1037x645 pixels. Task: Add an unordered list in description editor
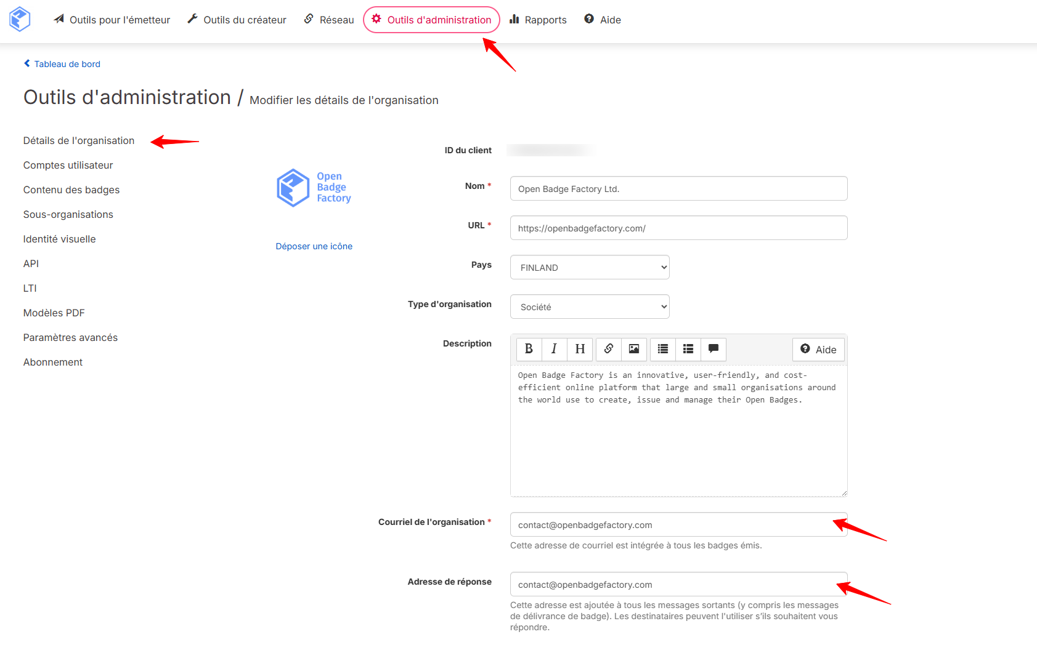coord(663,349)
